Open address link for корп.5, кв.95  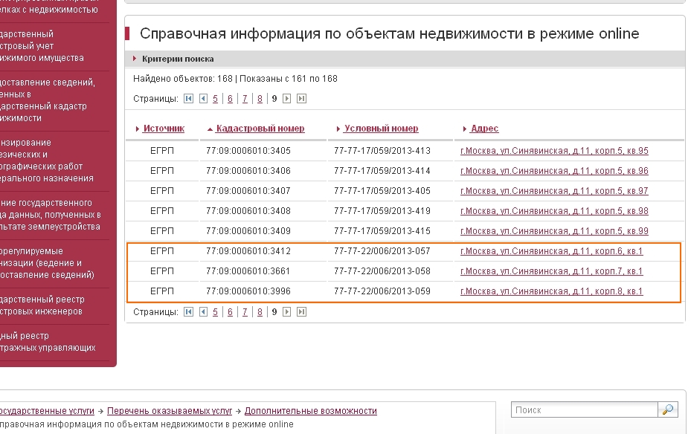point(554,151)
